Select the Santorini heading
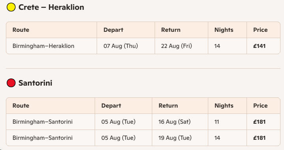Screen dimensions: 284x150 35,83
